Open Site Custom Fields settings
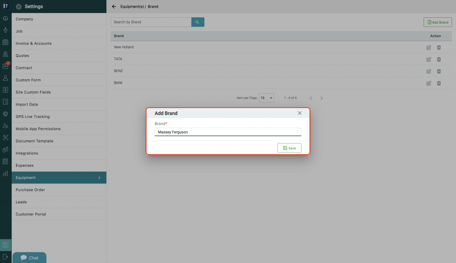The height and width of the screenshot is (263, 456). tap(59, 92)
